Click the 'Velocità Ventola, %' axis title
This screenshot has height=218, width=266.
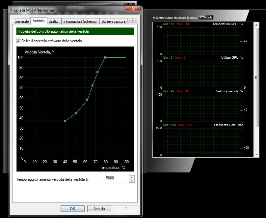[x=40, y=52]
